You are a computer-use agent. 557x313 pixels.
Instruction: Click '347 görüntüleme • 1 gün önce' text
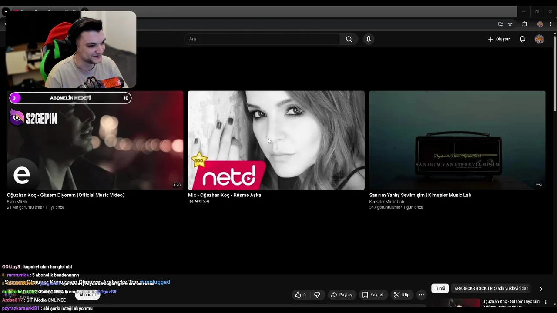click(x=396, y=207)
